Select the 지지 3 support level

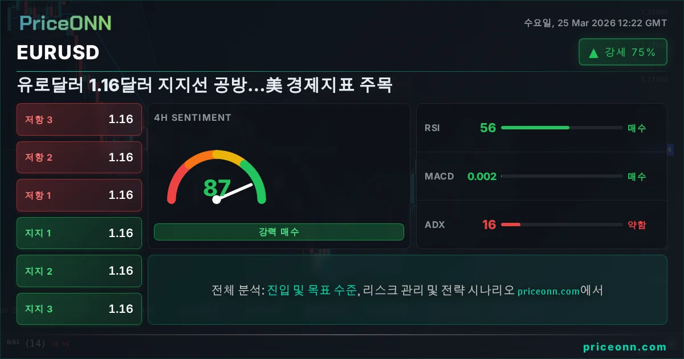coord(79,309)
